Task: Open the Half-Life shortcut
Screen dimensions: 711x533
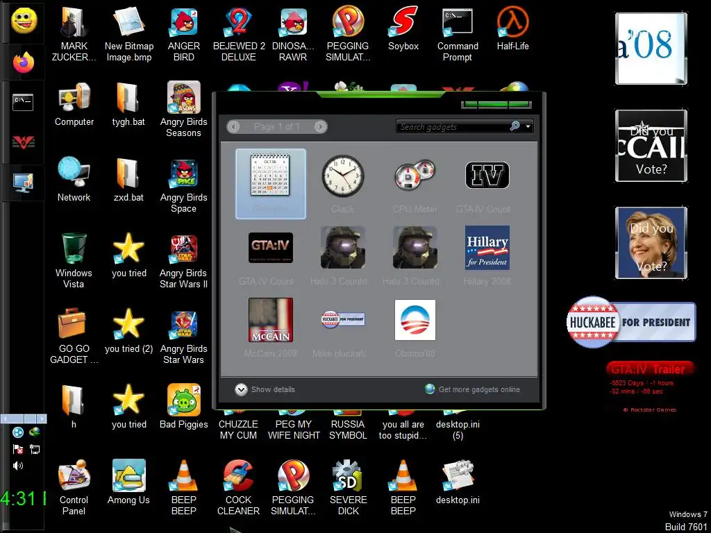Action: click(513, 29)
